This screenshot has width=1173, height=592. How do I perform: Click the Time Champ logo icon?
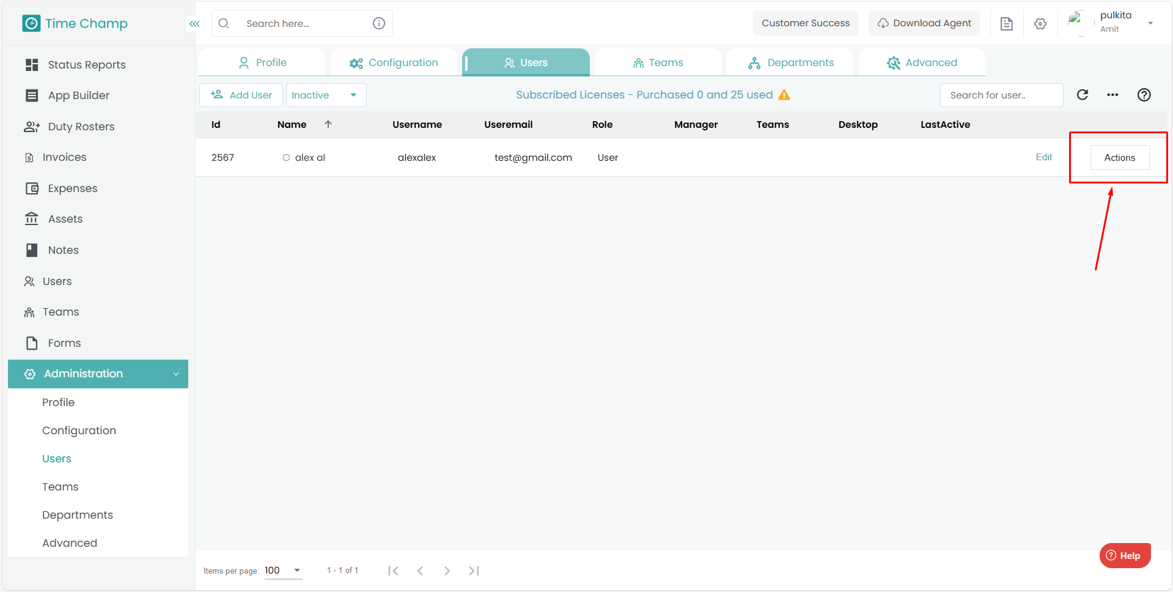pyautogui.click(x=31, y=23)
